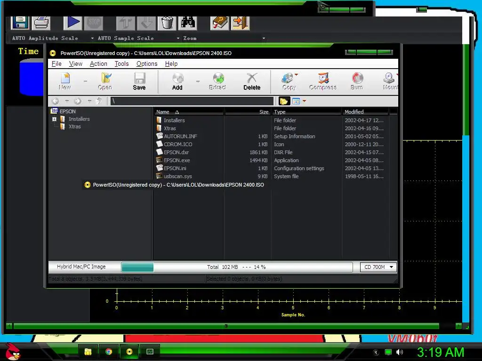This screenshot has width=482, height=361.
Task: Click the down arrow icon in background toolbar
Action: pos(146,23)
